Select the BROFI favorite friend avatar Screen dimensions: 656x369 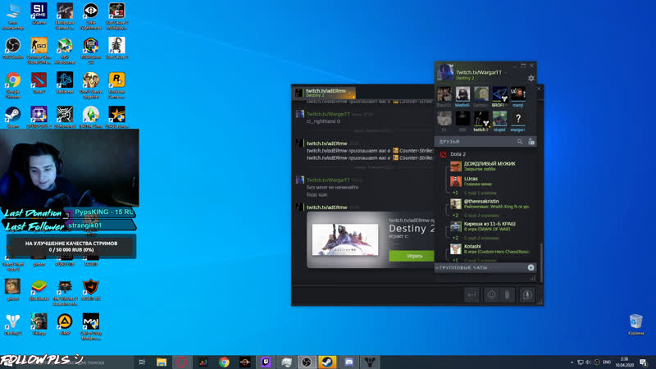coord(499,94)
